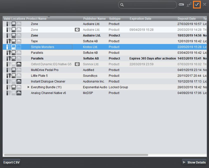This screenshot has height=168, width=209.
Task: Click iLok key icon in Tape row
Action: pos(10,41)
